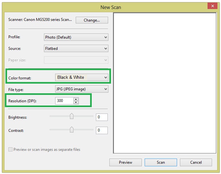Expand the File type JPG dropdown
The width and height of the screenshot is (221, 174).
82,89
